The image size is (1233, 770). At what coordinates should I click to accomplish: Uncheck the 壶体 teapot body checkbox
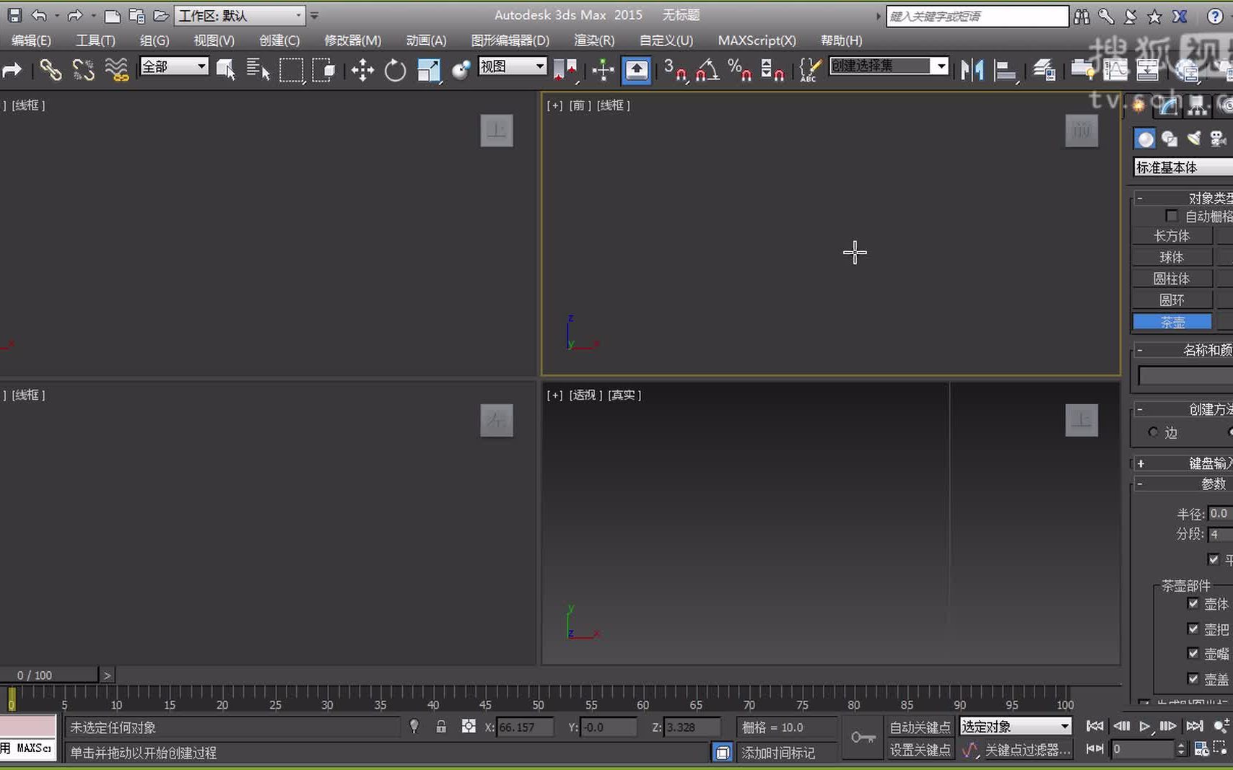coord(1193,603)
